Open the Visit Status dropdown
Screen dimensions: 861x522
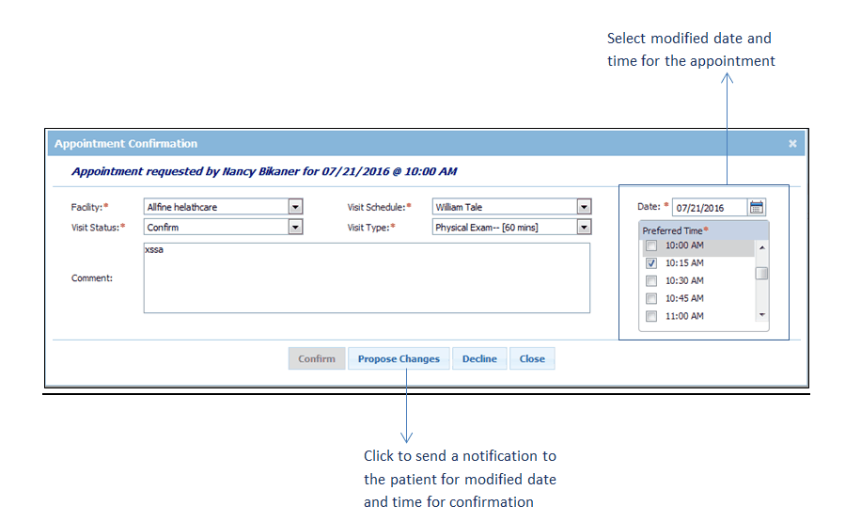pyautogui.click(x=295, y=227)
